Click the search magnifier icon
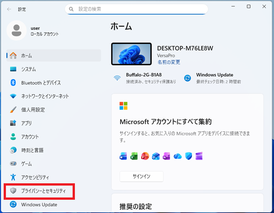The image size is (274, 213). tap(71, 9)
